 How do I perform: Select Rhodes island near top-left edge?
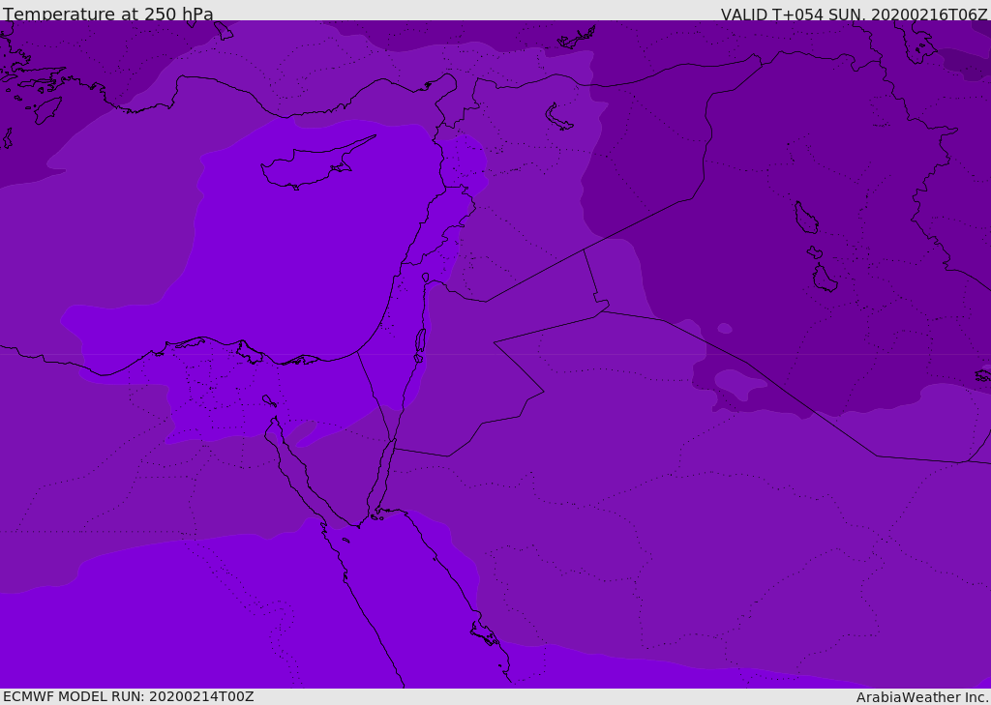(x=47, y=109)
